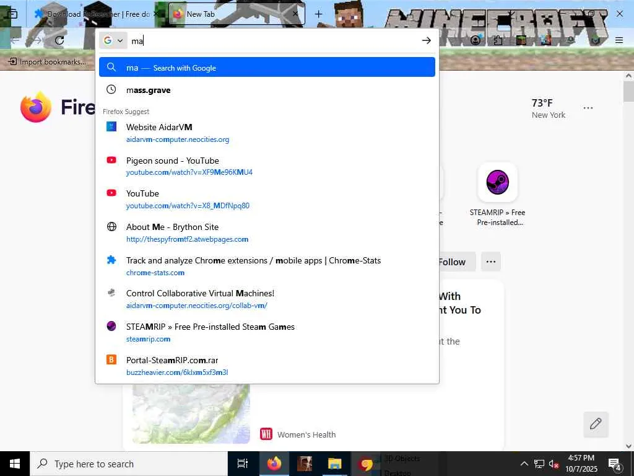Click the scrollbar down arrow
634x476 pixels.
click(x=628, y=446)
